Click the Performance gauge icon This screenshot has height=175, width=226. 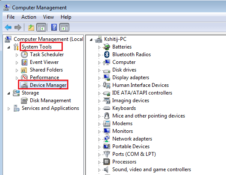pyautogui.click(x=24, y=77)
